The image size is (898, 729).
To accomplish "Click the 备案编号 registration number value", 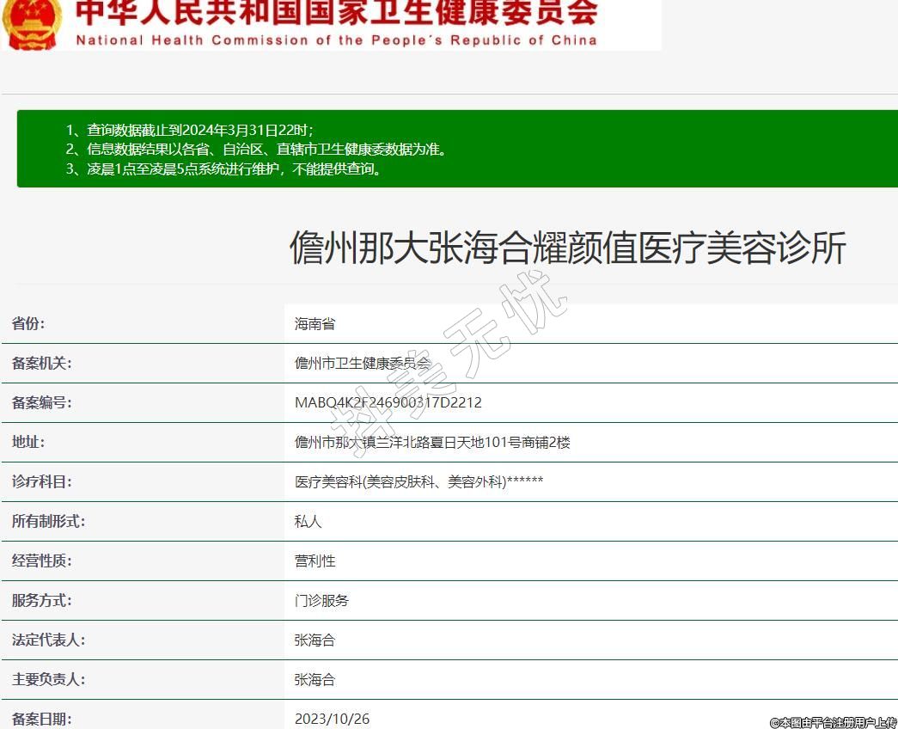I will (388, 403).
